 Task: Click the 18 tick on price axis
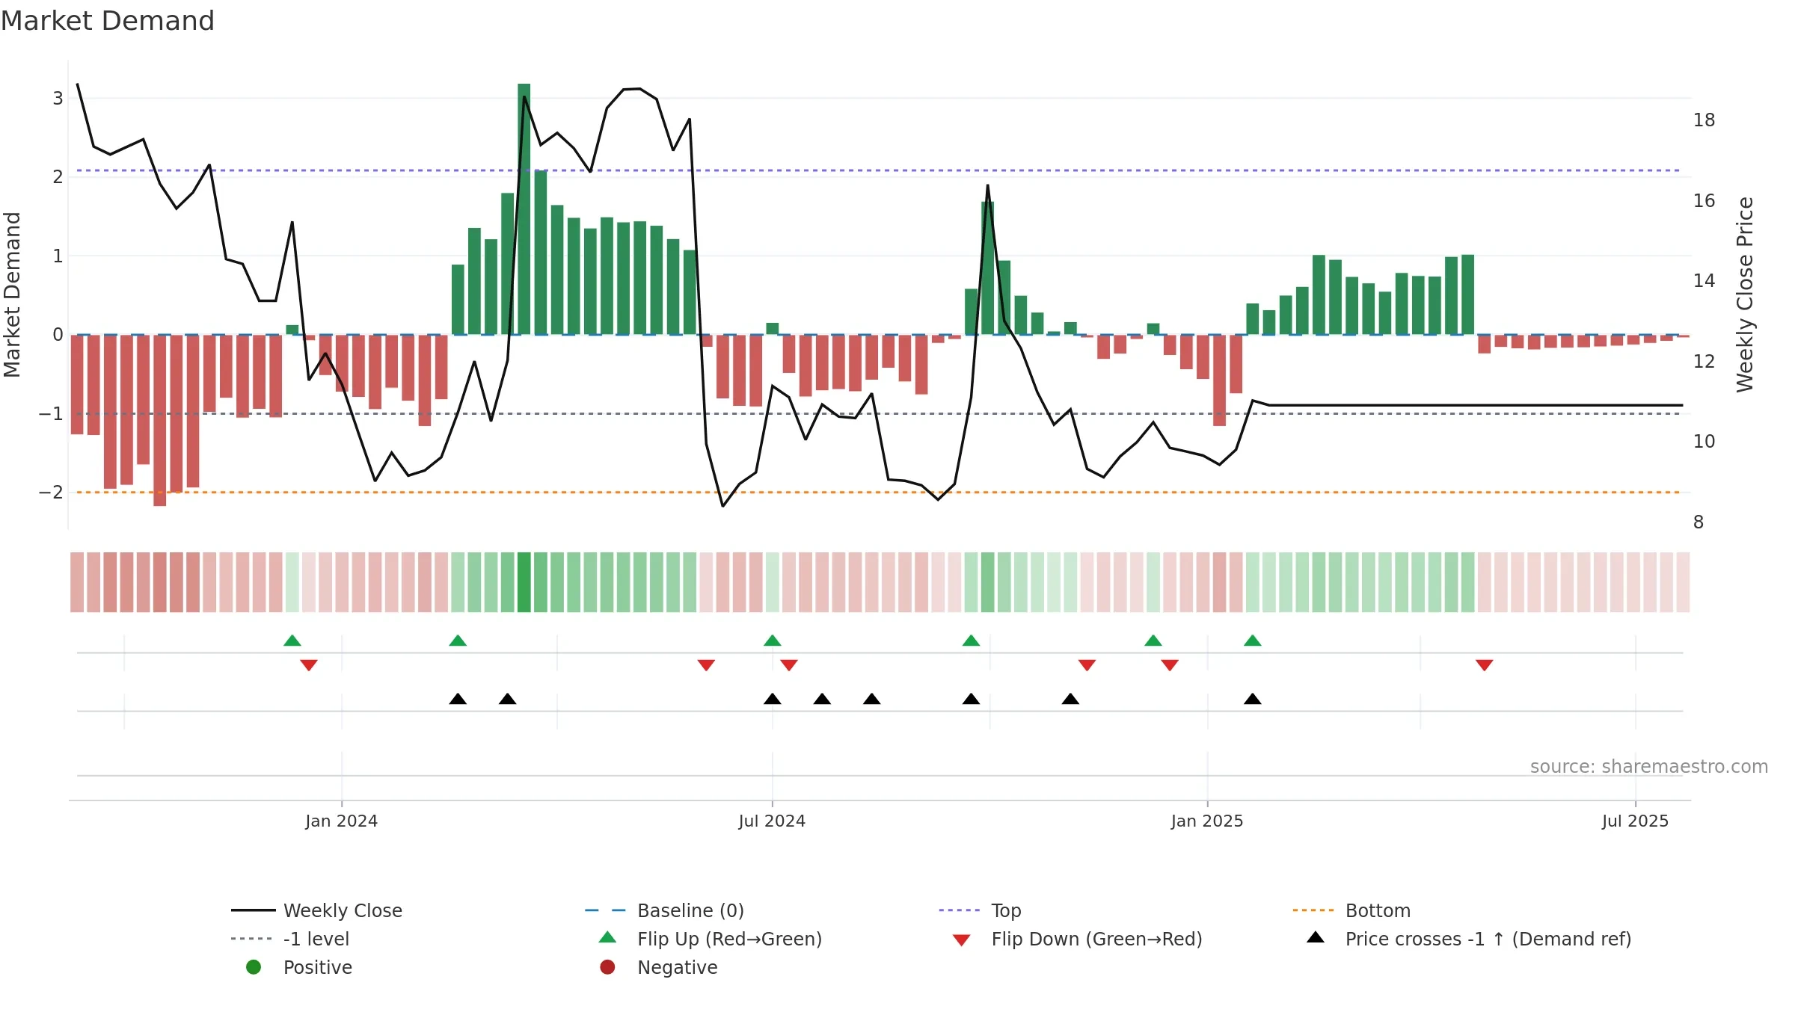pos(1705,120)
